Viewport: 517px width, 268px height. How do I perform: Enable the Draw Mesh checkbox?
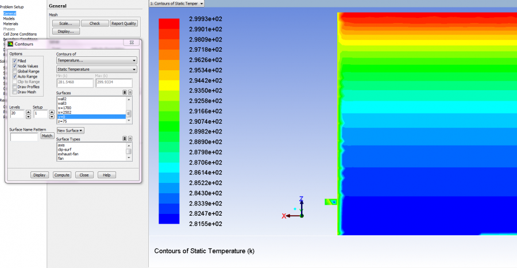pos(14,92)
